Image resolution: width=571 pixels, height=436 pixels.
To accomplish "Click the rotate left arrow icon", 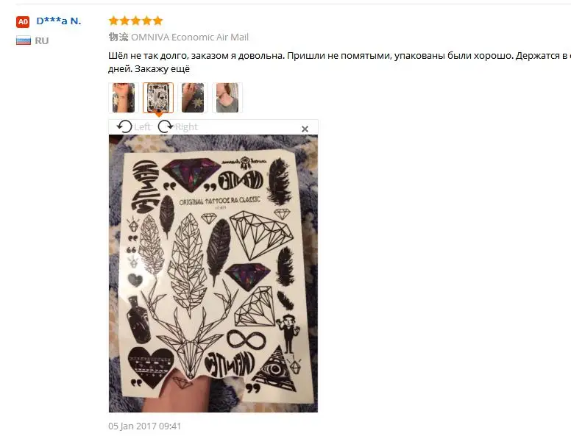I will pyautogui.click(x=124, y=126).
